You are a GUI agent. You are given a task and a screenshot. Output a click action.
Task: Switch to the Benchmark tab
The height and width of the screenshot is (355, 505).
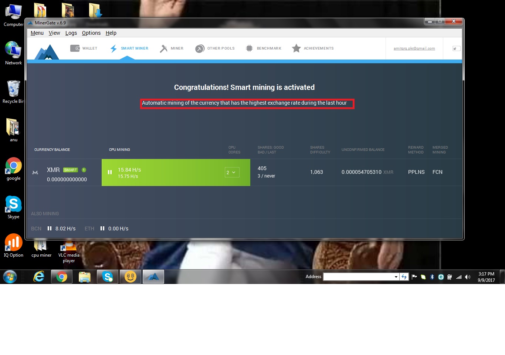264,48
